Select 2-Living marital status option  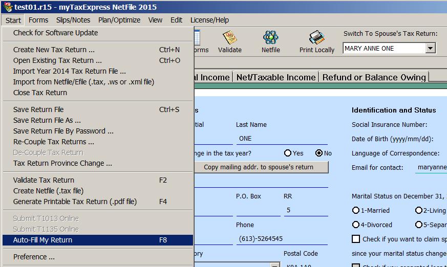(x=418, y=210)
